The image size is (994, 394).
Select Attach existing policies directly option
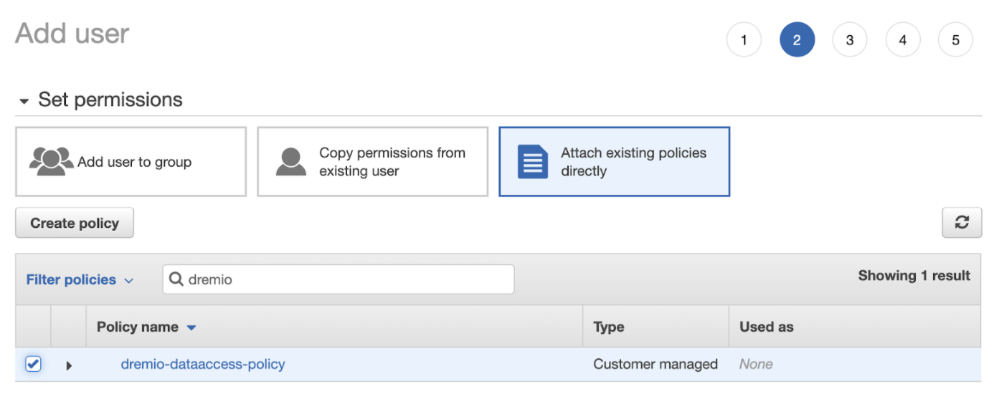coord(614,162)
